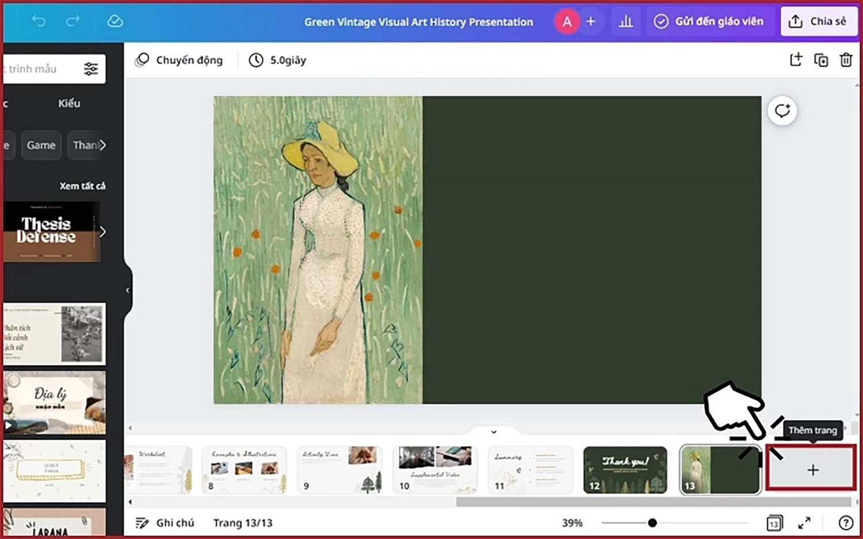Select page 13 thumbnail

pos(720,470)
